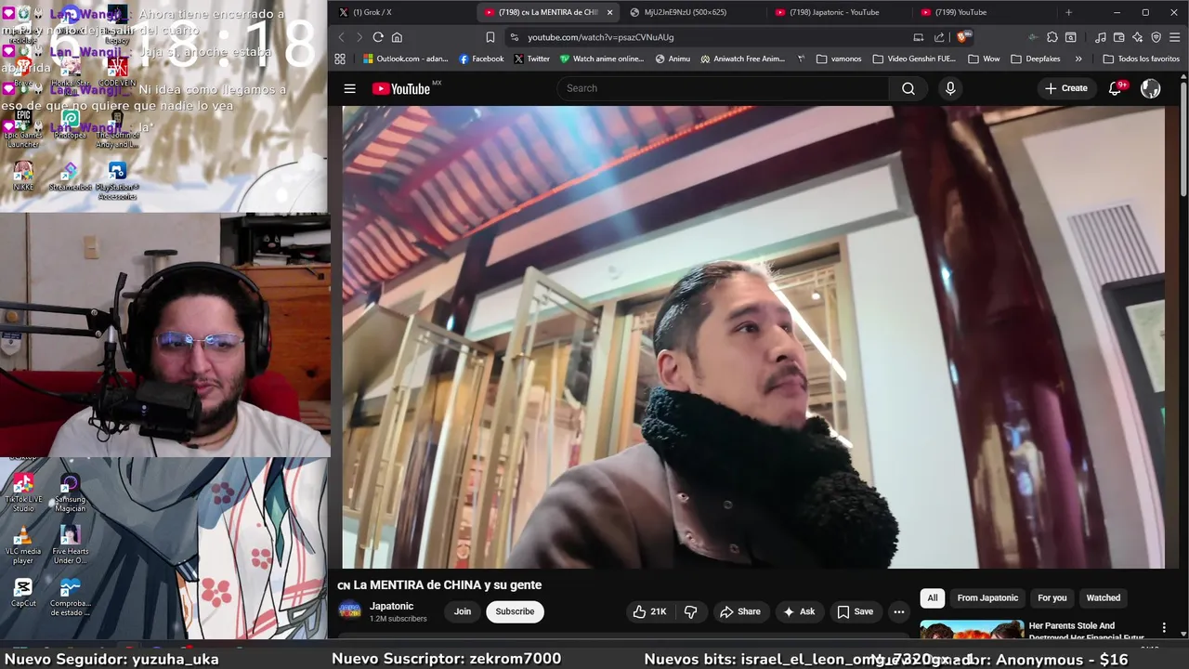Open the Japatonic channel avatar
This screenshot has height=669, width=1189.
tap(349, 610)
